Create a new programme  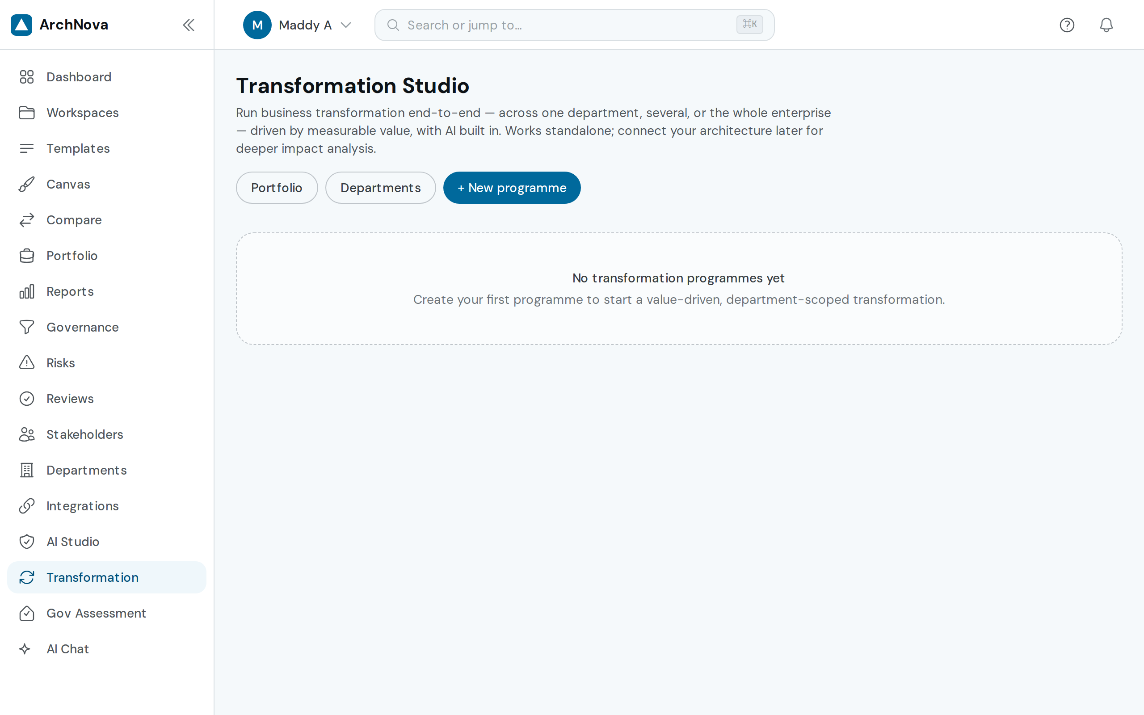coord(512,188)
